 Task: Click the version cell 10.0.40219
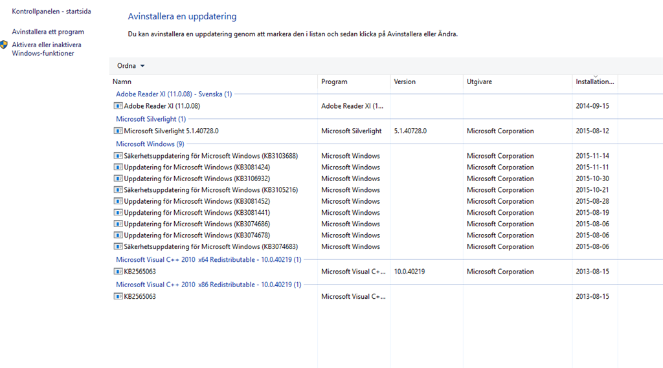pyautogui.click(x=409, y=272)
